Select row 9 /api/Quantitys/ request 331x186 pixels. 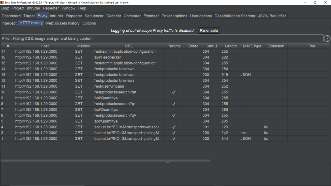(x=165, y=98)
